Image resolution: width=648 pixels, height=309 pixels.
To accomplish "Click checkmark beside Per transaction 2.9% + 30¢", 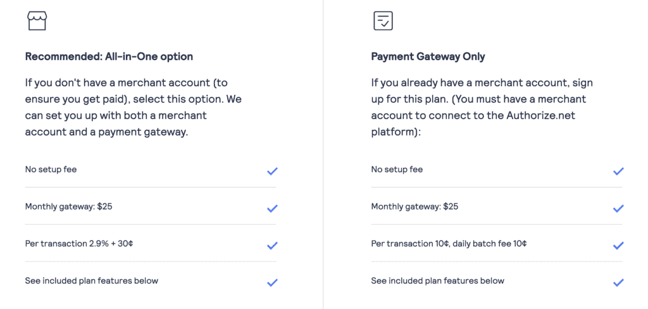I will click(x=272, y=246).
